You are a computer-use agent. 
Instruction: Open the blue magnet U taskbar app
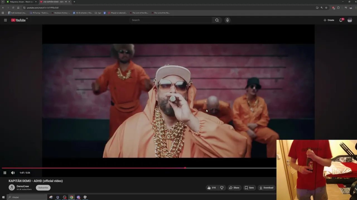click(x=58, y=197)
